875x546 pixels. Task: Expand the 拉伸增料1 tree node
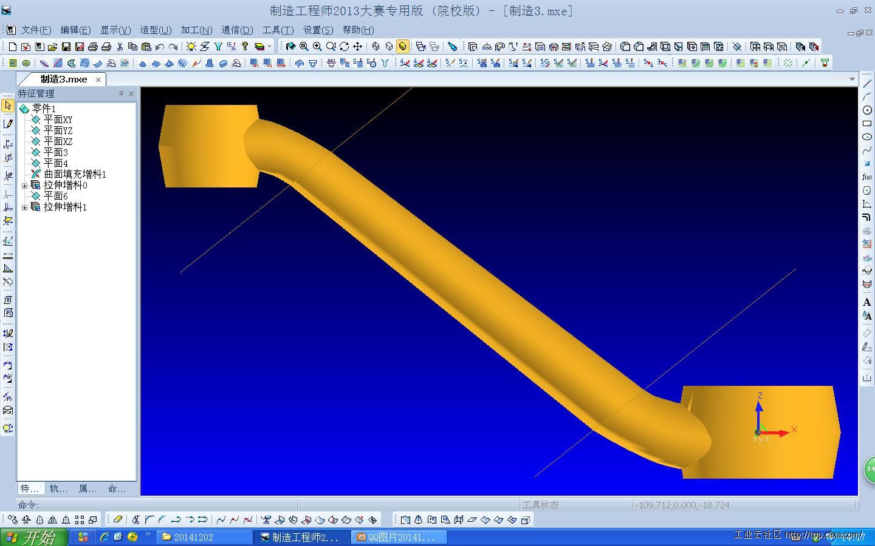(x=24, y=207)
